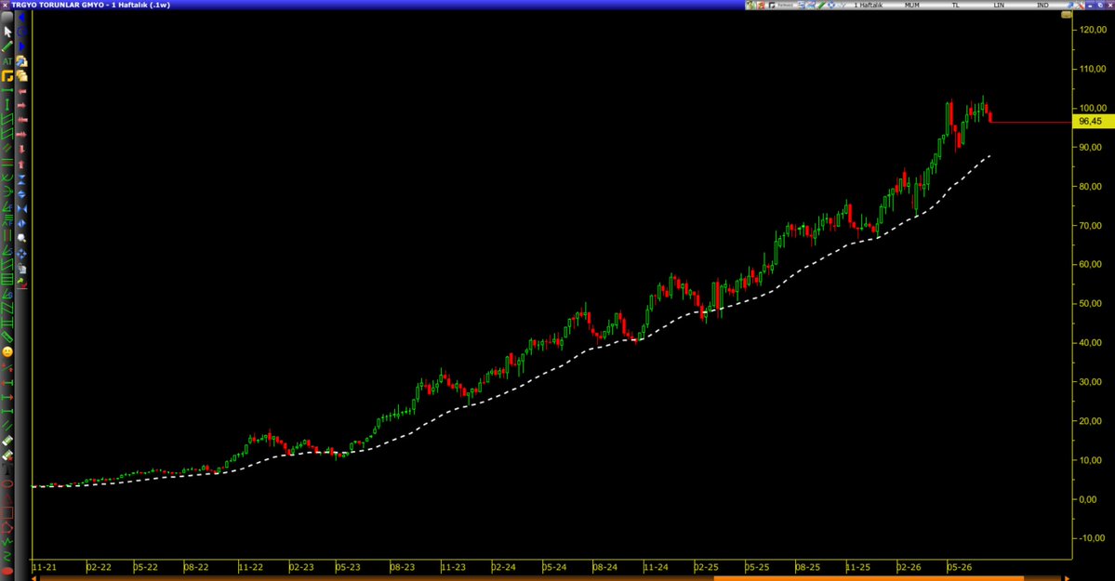
Task: Click the small yellow button above the price axis
Action: 1066,15
